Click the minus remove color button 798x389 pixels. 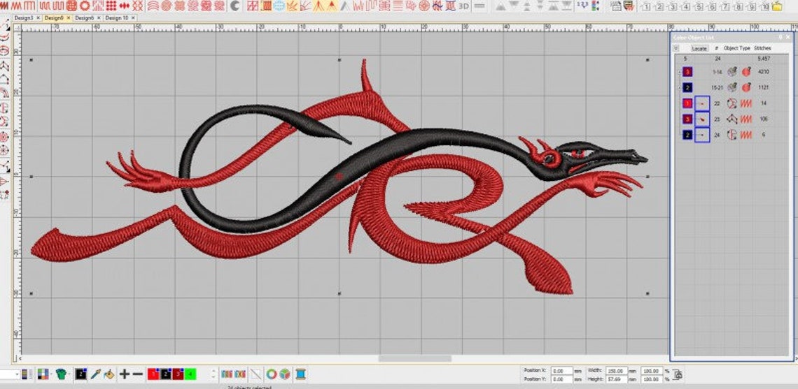pyautogui.click(x=137, y=375)
